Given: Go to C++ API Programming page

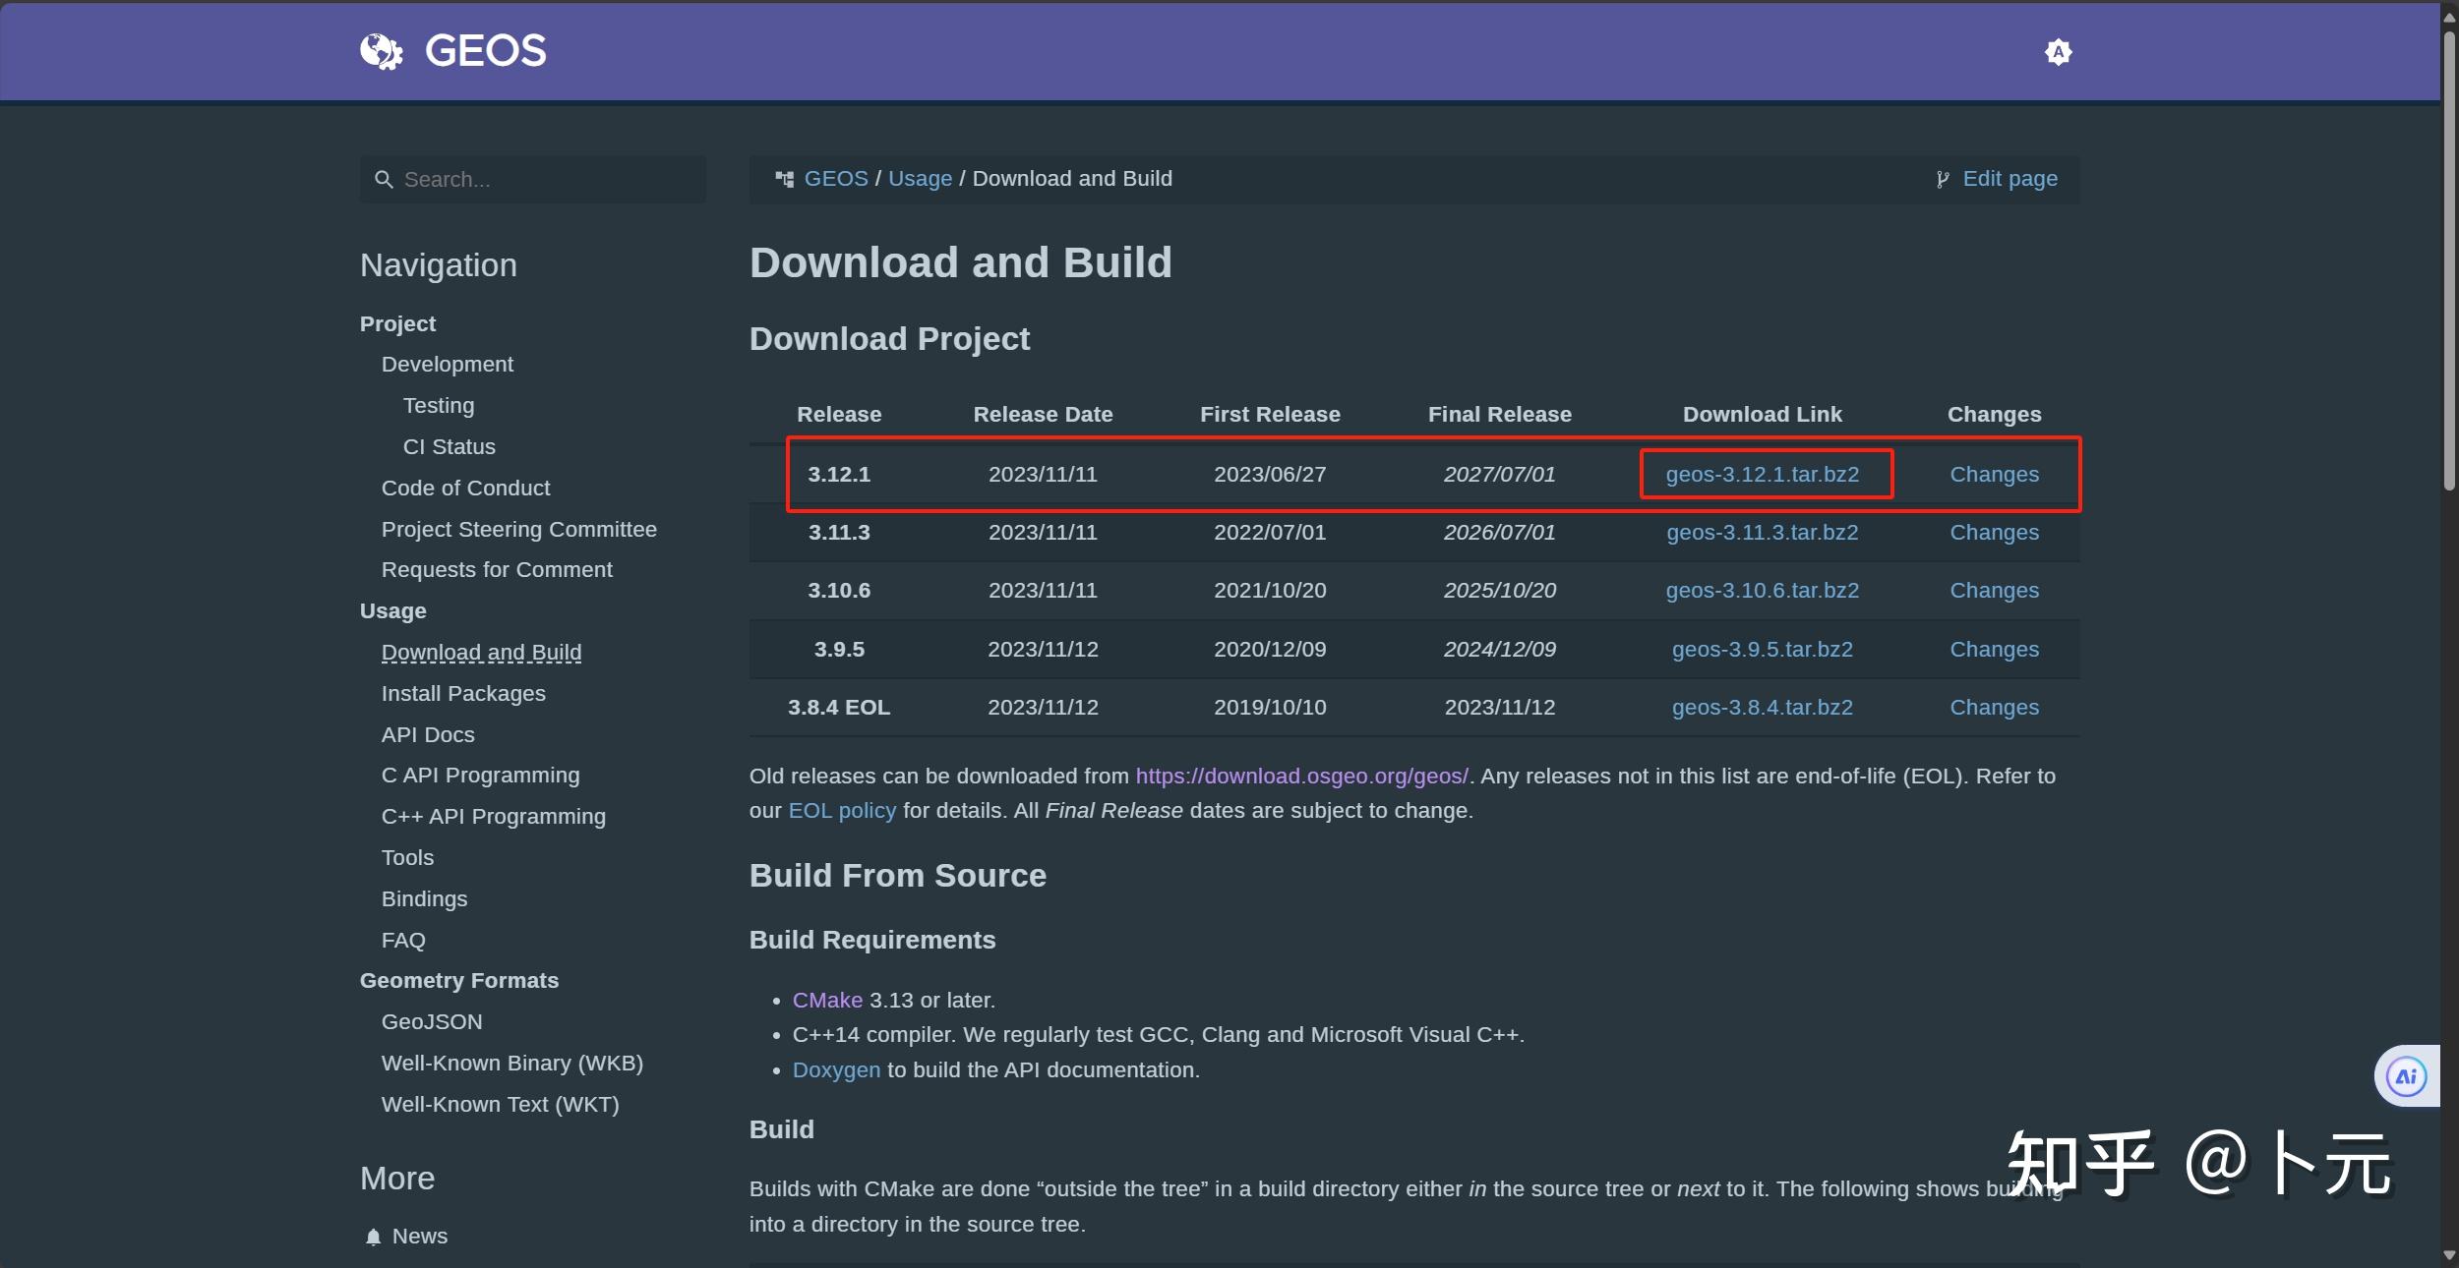Looking at the screenshot, I should (x=494, y=817).
